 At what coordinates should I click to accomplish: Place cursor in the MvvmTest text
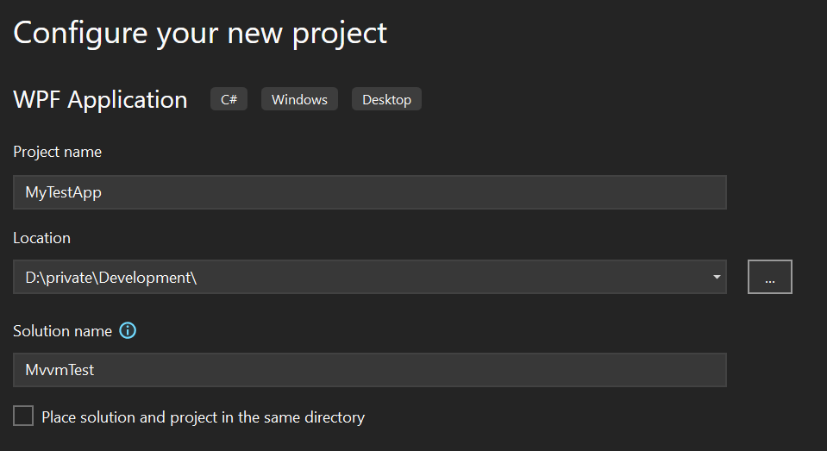click(60, 370)
